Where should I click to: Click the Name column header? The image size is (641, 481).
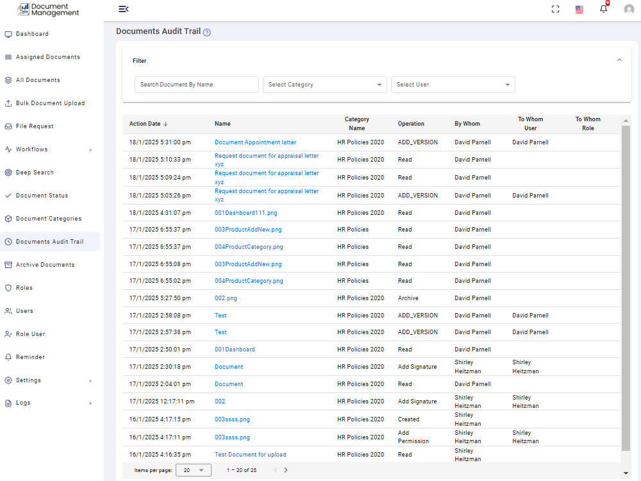222,124
